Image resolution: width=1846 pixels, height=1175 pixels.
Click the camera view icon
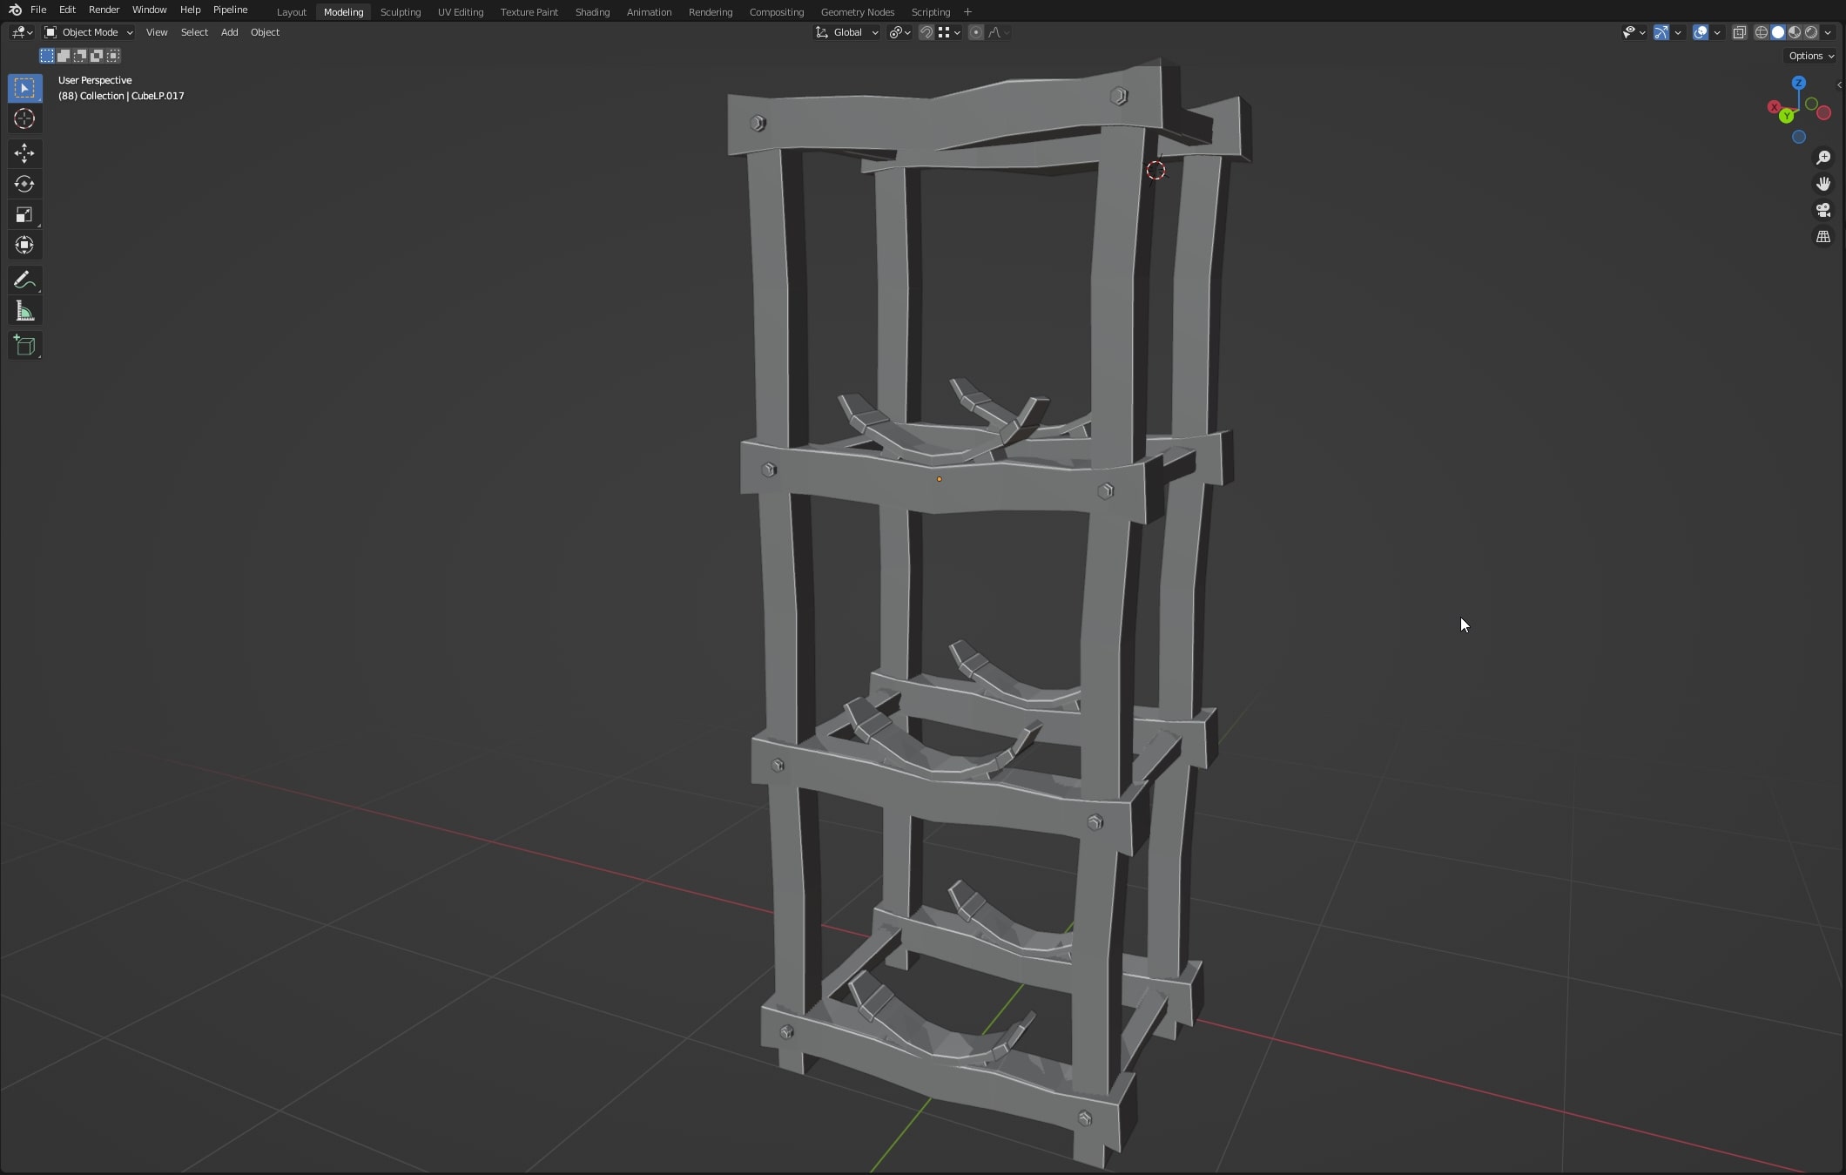[x=1822, y=210]
